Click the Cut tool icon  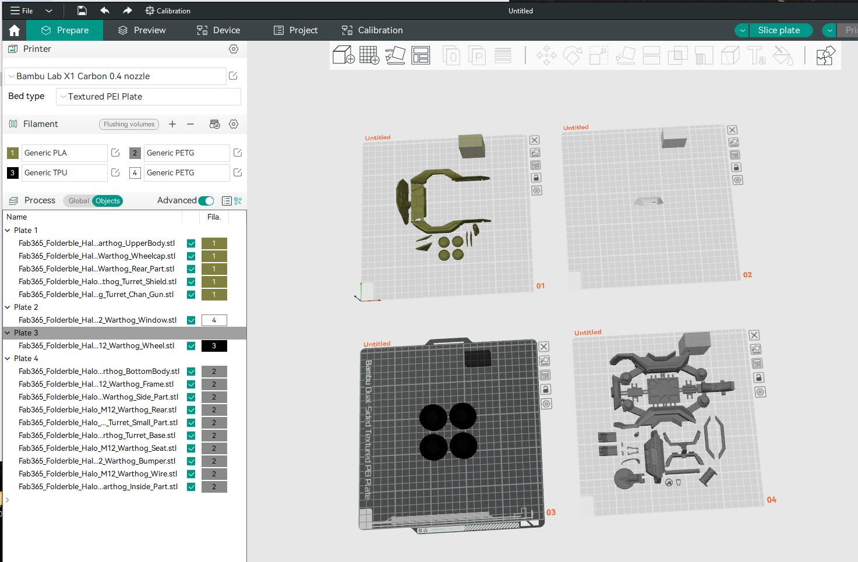[x=651, y=56]
